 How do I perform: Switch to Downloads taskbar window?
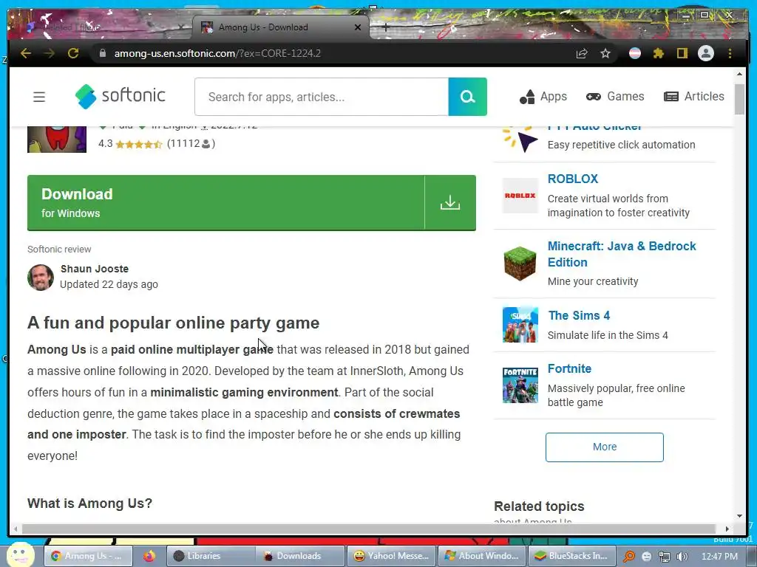tap(300, 556)
